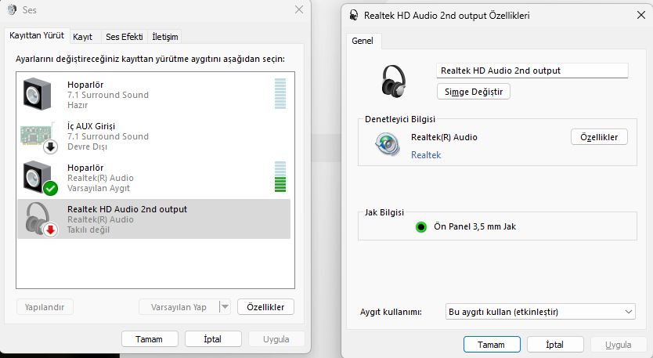Select the default Hoparlör Realtek(R) Audio icon

click(x=40, y=178)
